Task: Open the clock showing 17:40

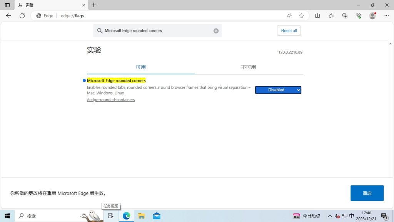Action: point(366,216)
